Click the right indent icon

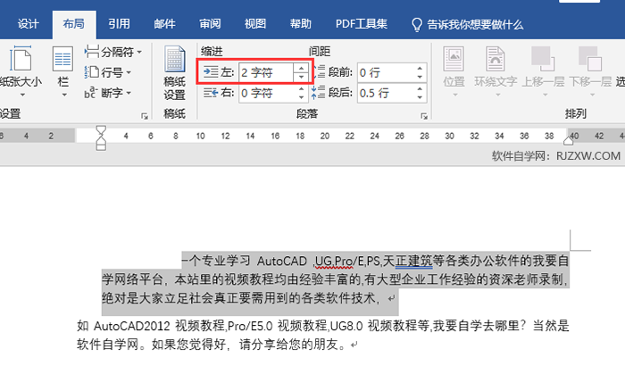(x=211, y=93)
